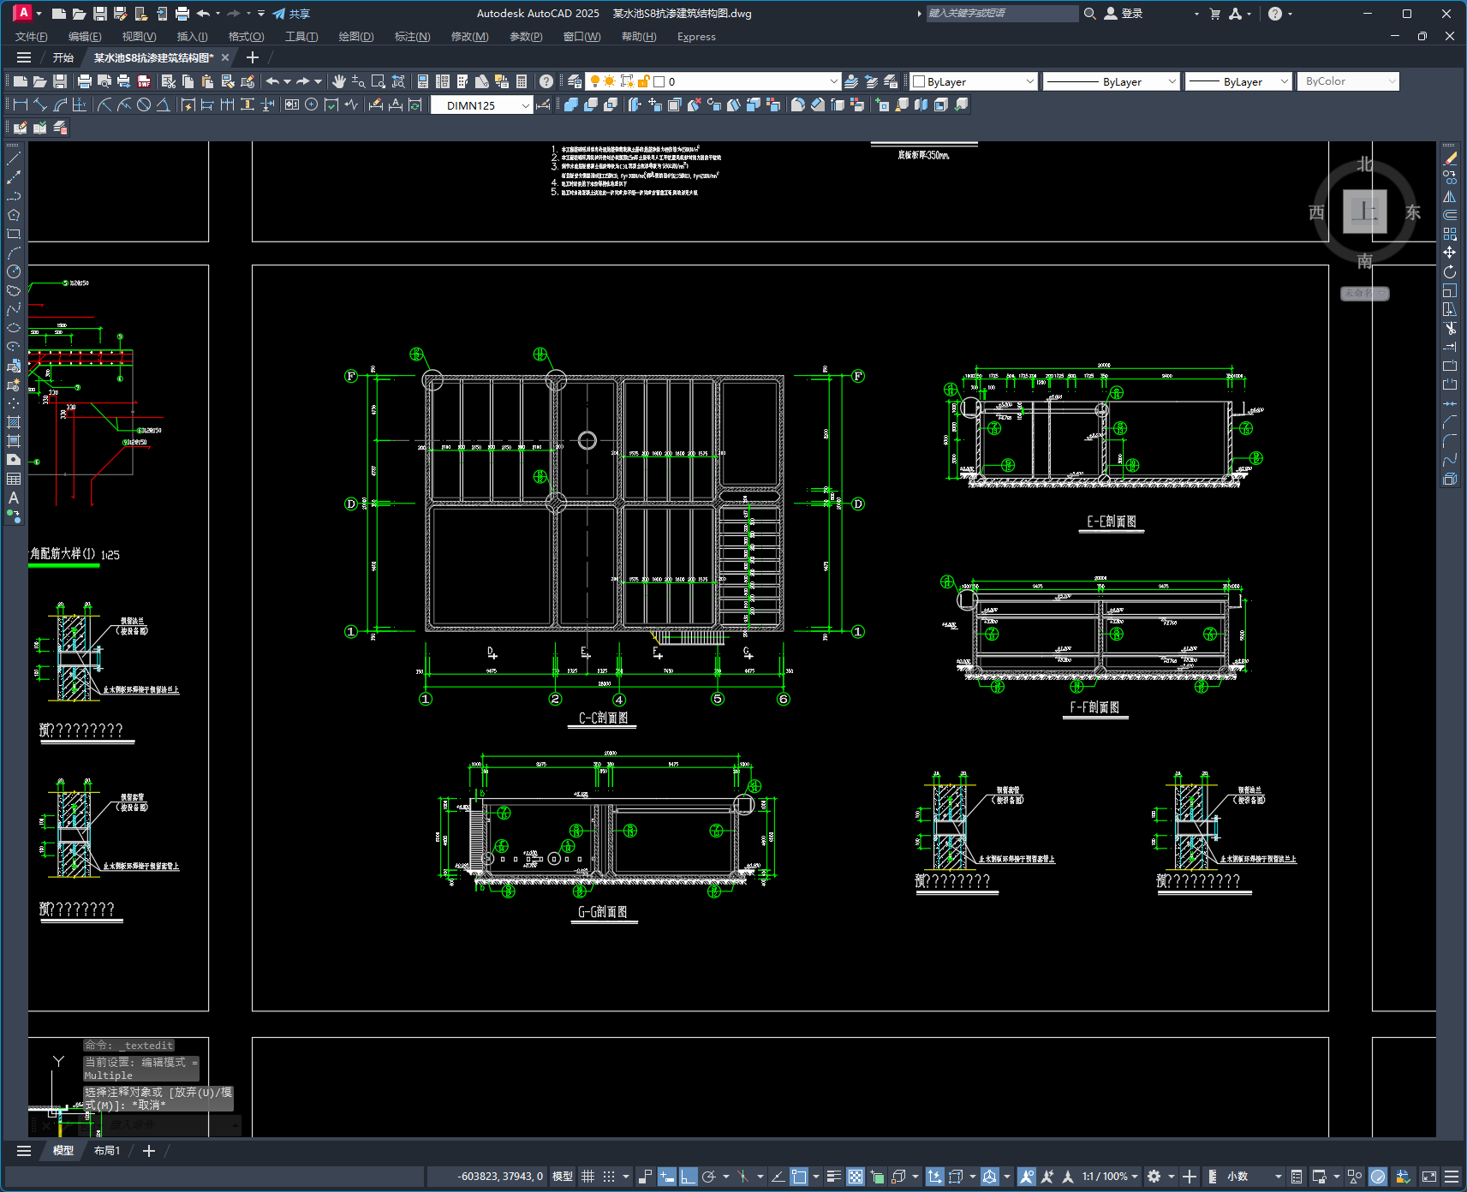1467x1192 pixels.
Task: Add a new layout with plus button
Action: [149, 1151]
